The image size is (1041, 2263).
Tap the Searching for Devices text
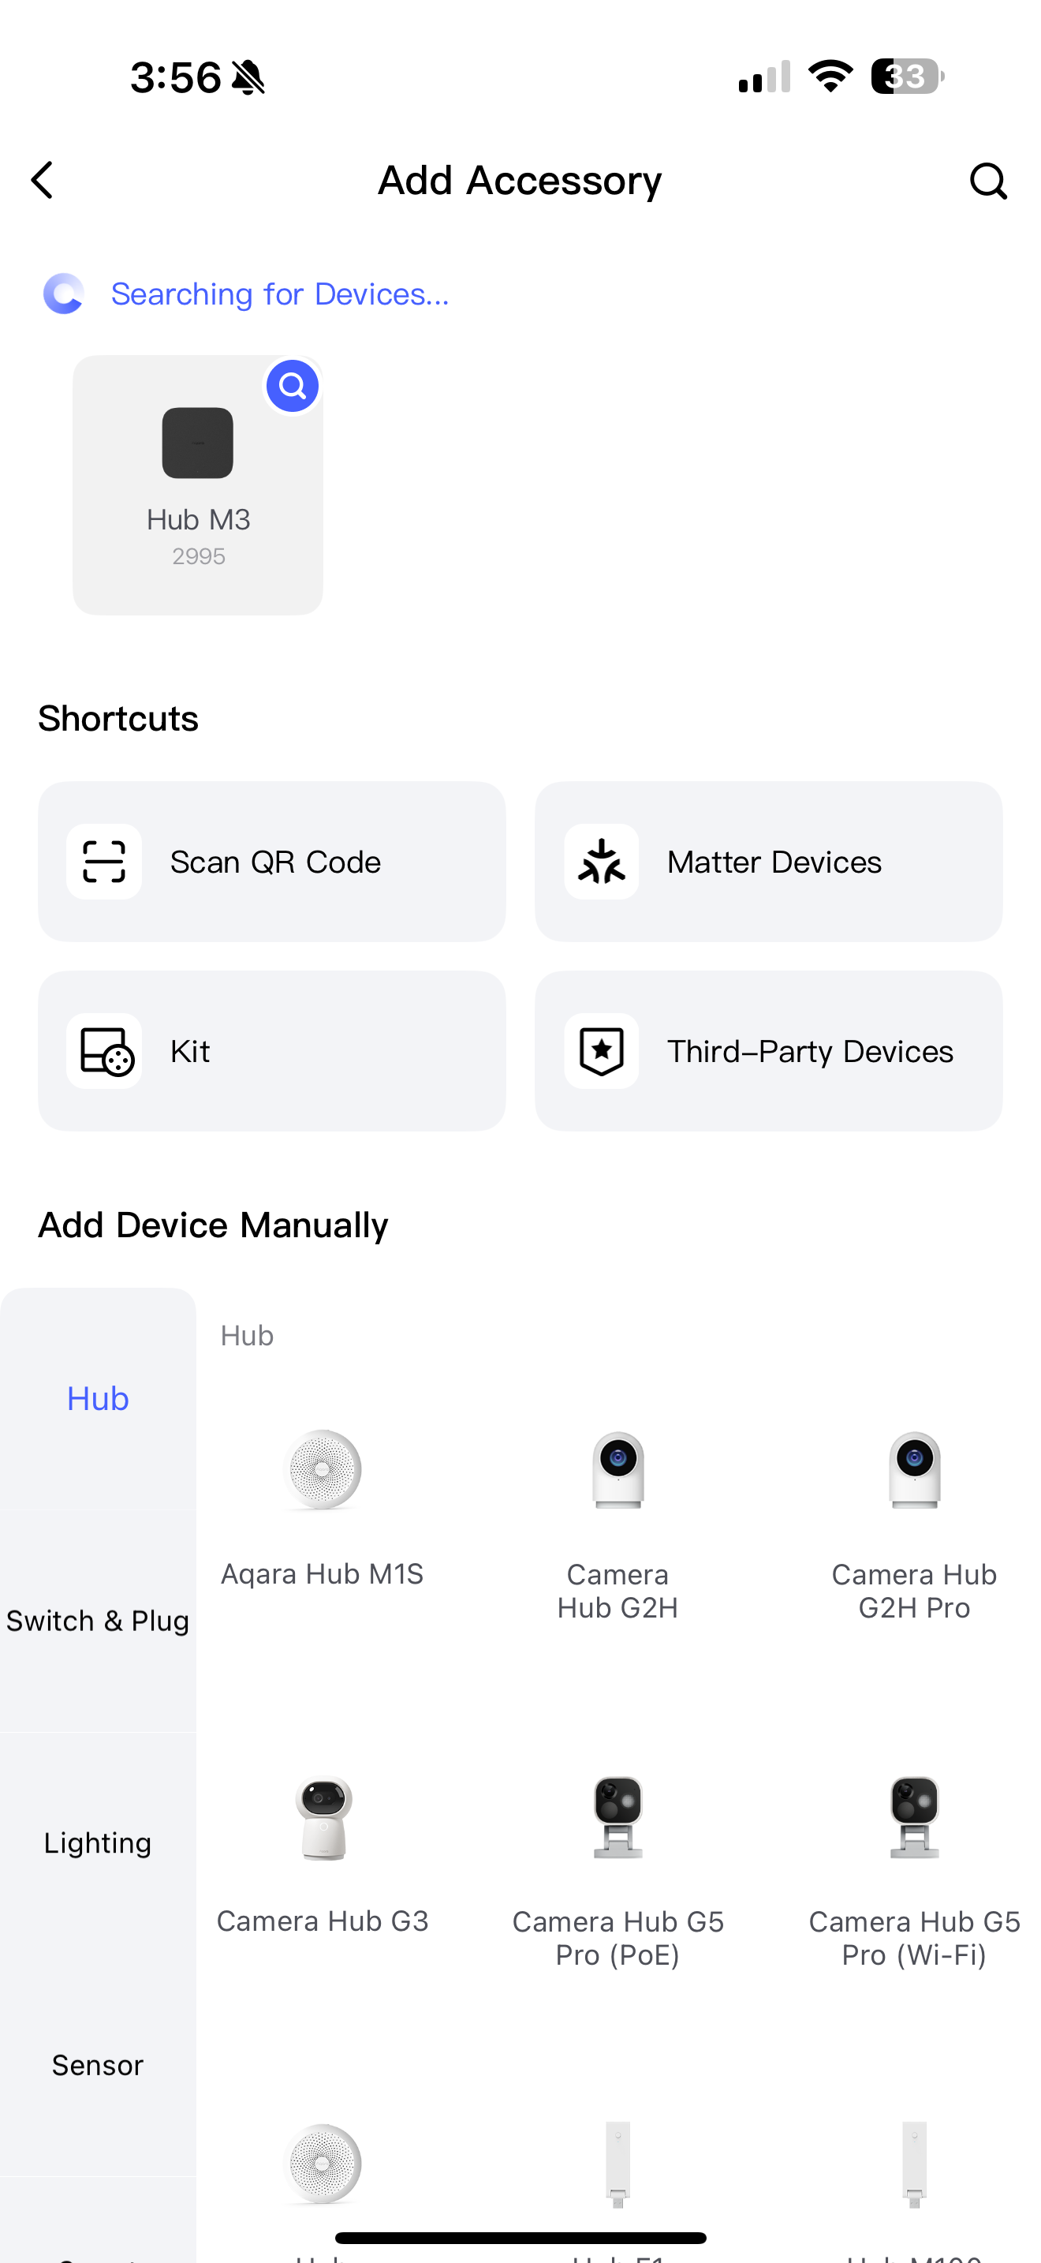[280, 294]
